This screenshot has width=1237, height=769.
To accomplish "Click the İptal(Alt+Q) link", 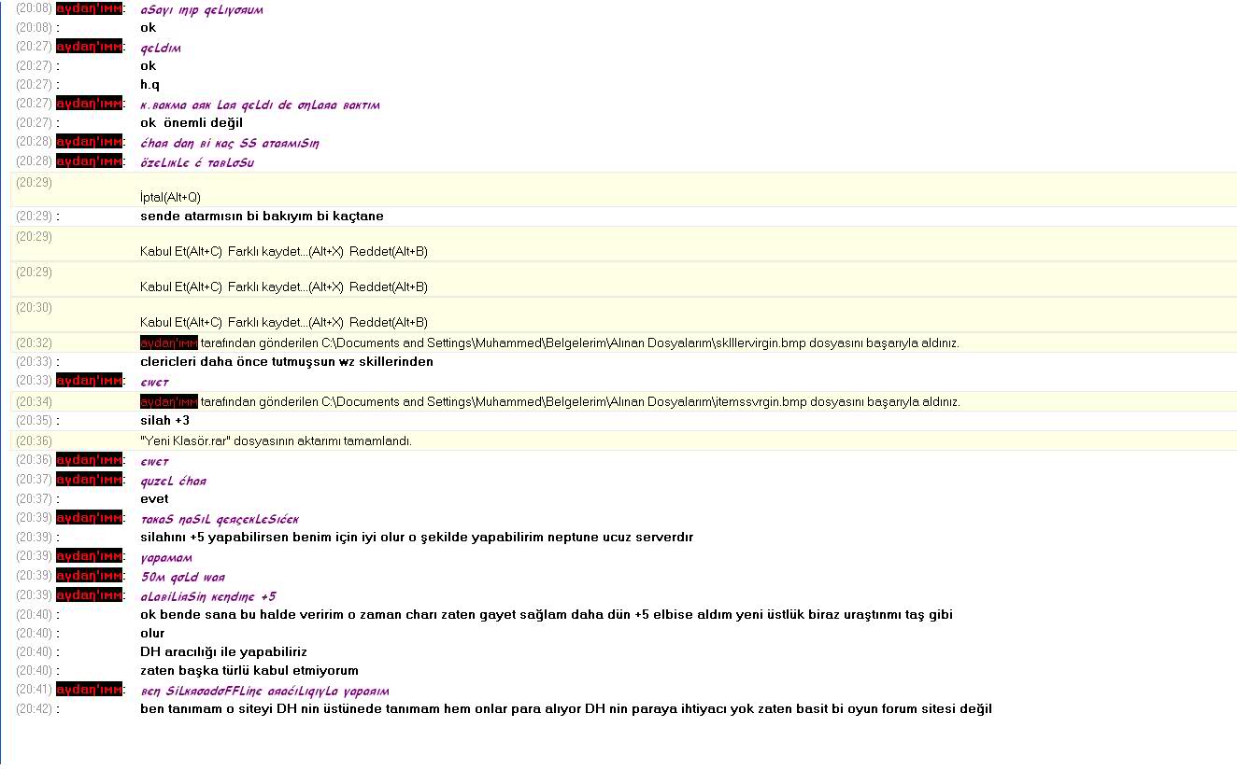I will click(170, 197).
